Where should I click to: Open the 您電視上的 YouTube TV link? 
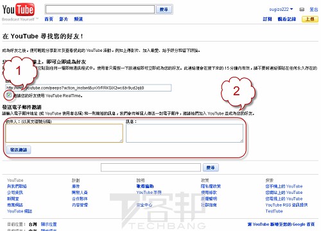[x=284, y=199]
